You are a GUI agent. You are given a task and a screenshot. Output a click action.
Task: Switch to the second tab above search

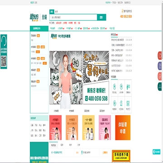tap(56, 12)
